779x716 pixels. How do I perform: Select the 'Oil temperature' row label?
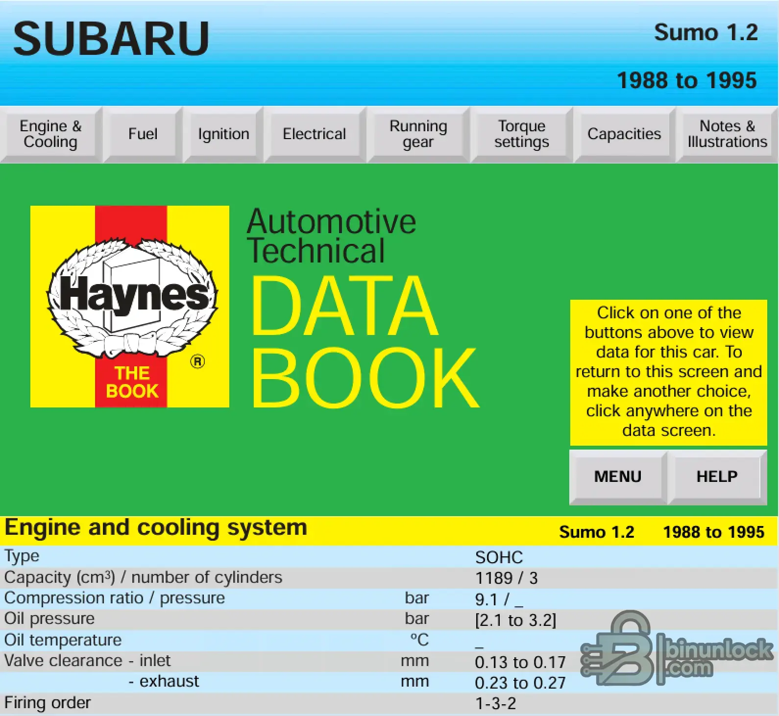[63, 640]
